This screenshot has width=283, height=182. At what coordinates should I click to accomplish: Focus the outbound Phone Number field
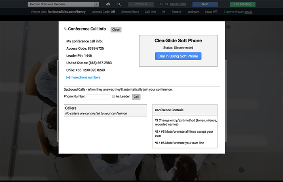pos(98,97)
